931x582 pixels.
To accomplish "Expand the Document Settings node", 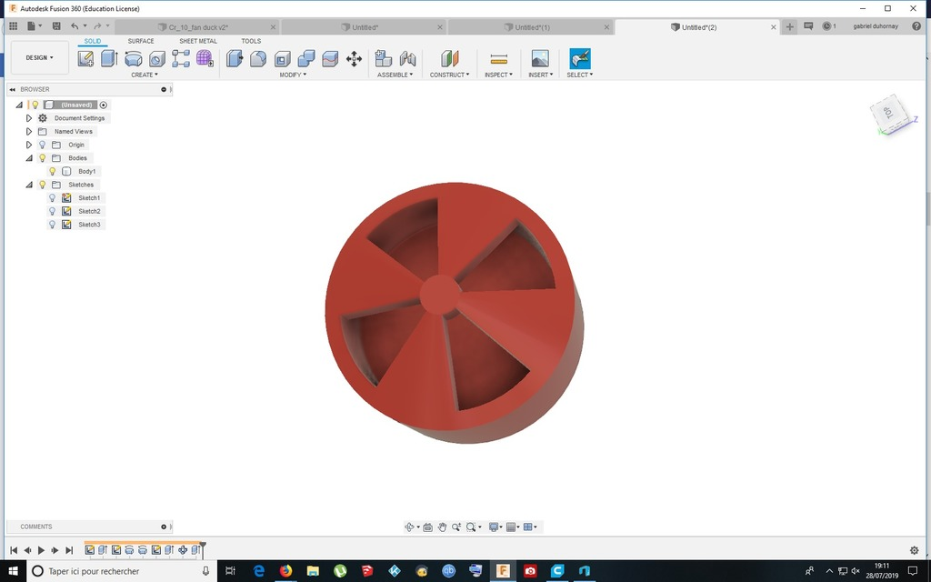I will pyautogui.click(x=29, y=117).
